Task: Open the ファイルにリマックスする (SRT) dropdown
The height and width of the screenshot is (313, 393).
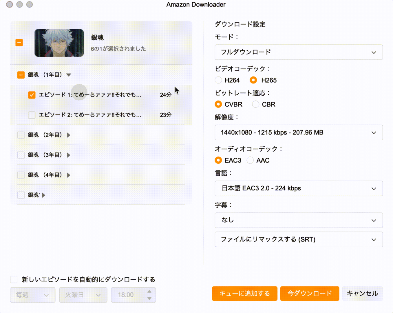Action: (299, 239)
